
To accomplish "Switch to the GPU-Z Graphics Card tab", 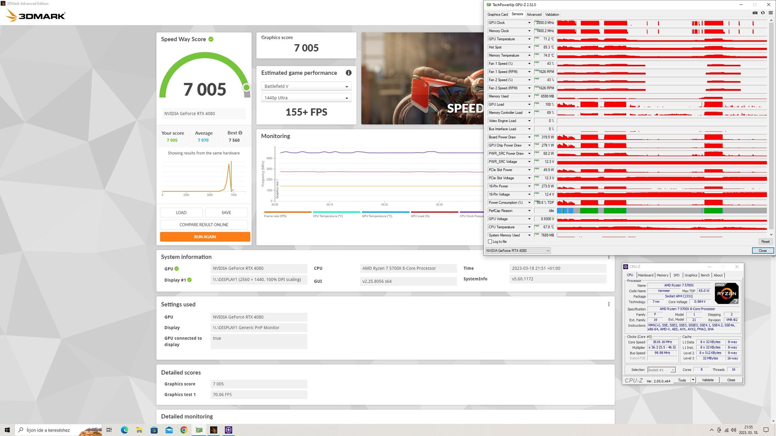I will (498, 14).
